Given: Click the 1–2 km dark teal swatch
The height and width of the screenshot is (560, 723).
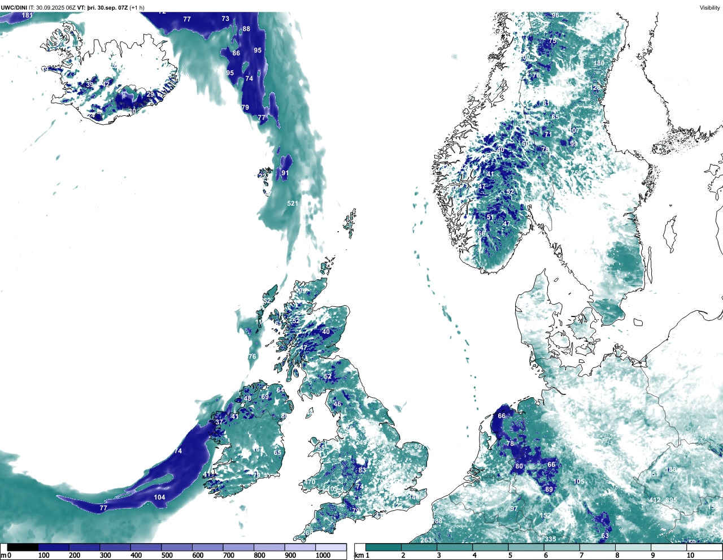Looking at the screenshot, I should click(x=384, y=548).
